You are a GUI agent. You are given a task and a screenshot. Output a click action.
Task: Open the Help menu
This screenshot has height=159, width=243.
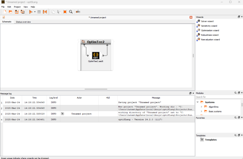(x=33, y=7)
